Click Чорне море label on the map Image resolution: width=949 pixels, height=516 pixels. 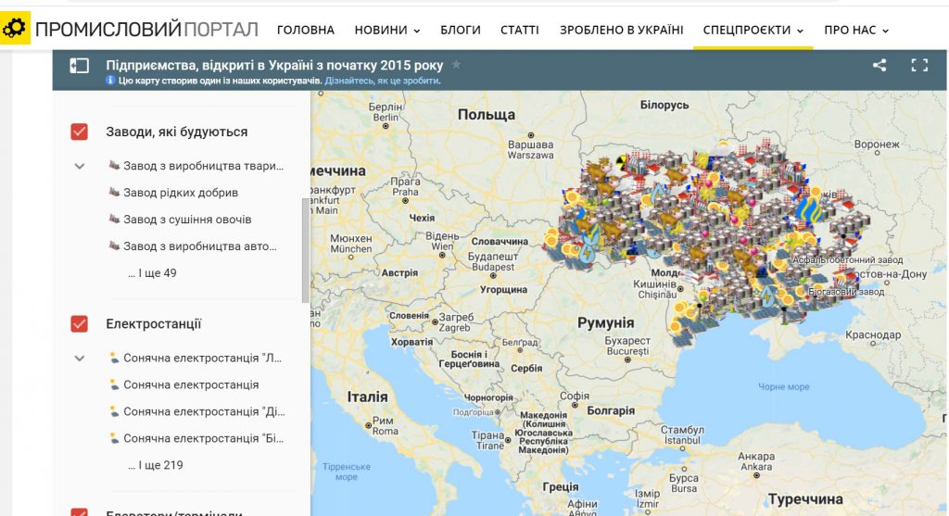[783, 386]
